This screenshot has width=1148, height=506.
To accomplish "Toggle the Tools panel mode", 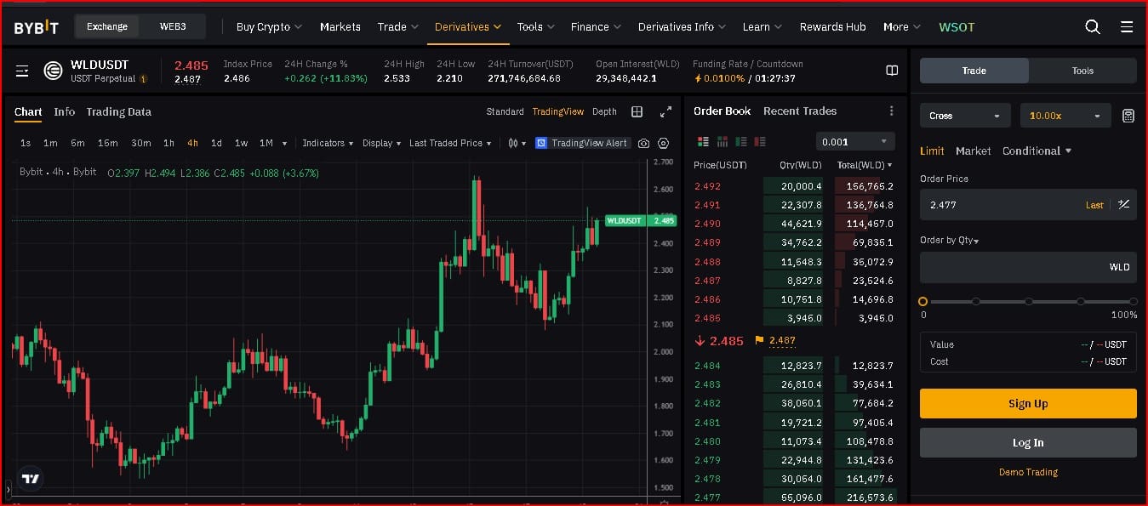I will [x=1082, y=71].
